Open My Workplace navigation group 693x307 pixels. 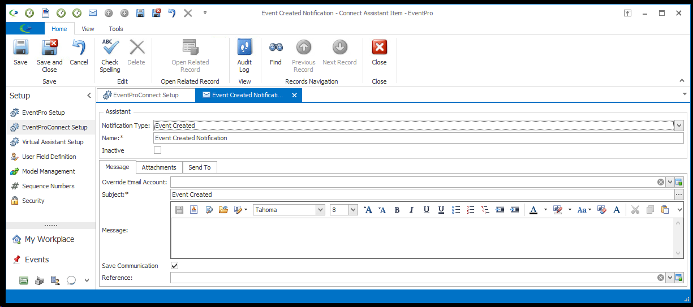[49, 239]
